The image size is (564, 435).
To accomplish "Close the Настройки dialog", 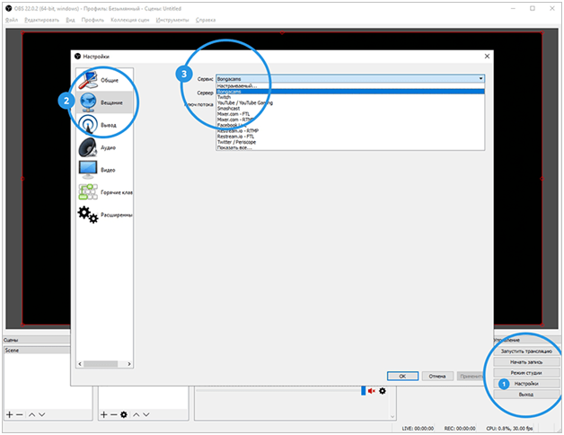I will tap(487, 57).
